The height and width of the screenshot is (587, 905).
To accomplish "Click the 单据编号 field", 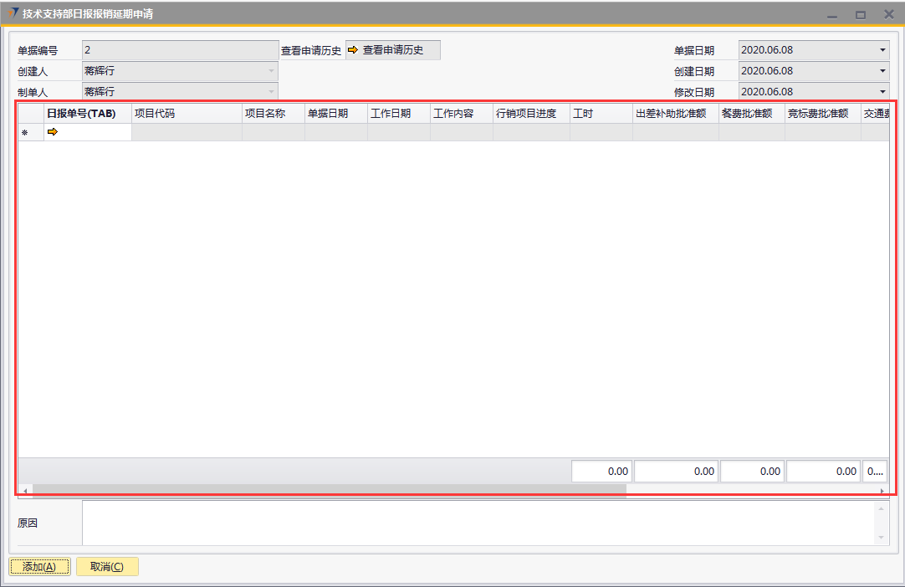I will point(180,50).
